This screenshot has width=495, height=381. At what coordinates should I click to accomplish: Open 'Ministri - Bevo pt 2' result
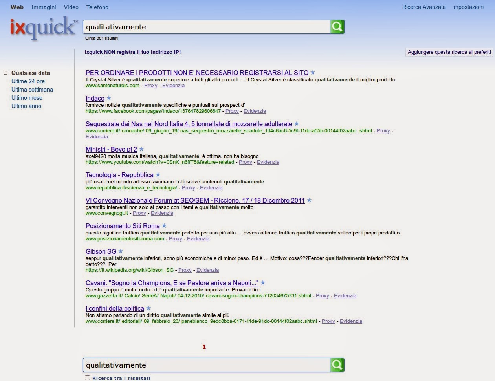tap(111, 149)
